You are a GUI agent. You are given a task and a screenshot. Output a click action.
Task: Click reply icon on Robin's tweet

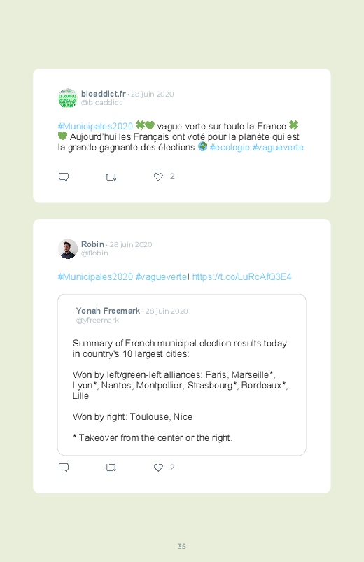[64, 468]
